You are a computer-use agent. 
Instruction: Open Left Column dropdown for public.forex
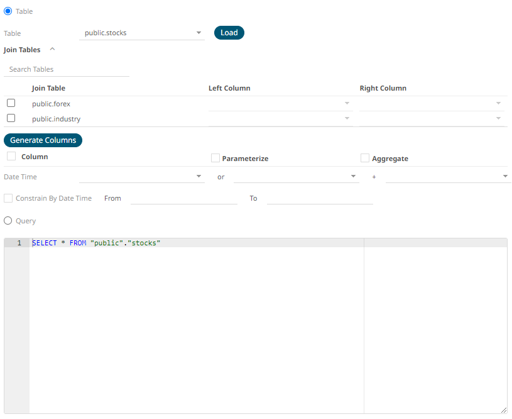point(280,103)
